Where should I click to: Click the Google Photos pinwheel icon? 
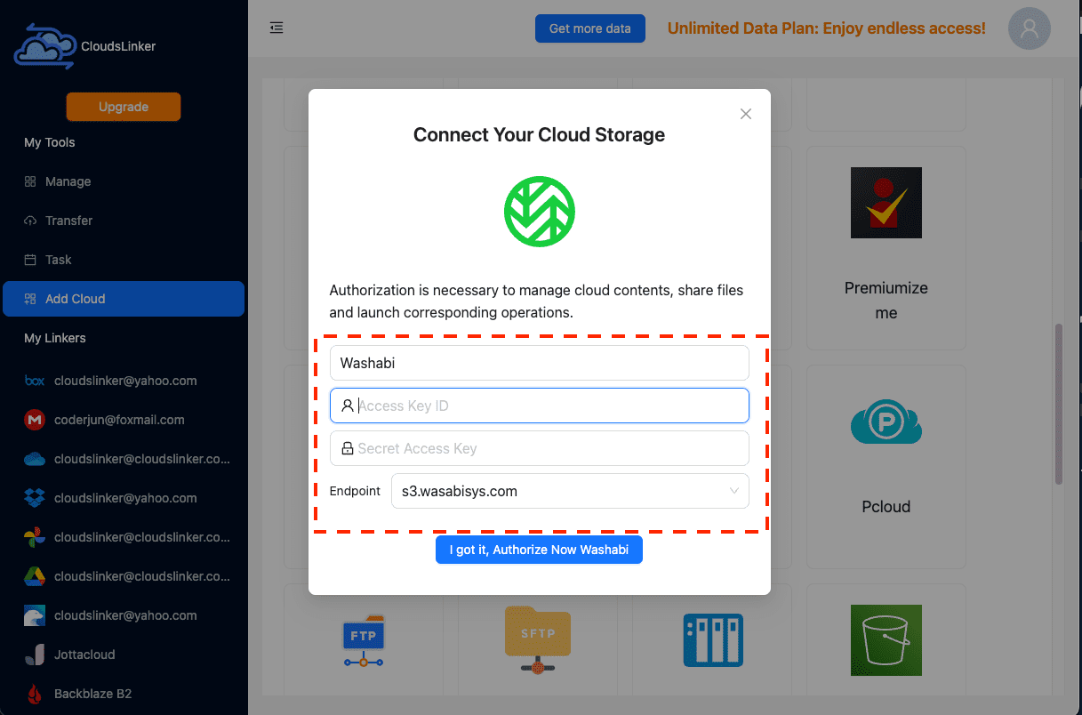[35, 537]
